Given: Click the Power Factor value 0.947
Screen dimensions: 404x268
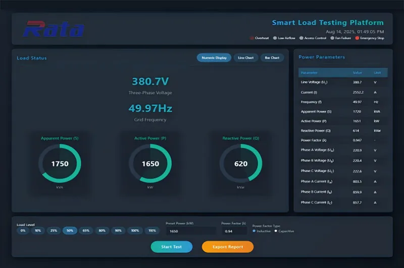Looking at the screenshot, I should click(357, 140).
